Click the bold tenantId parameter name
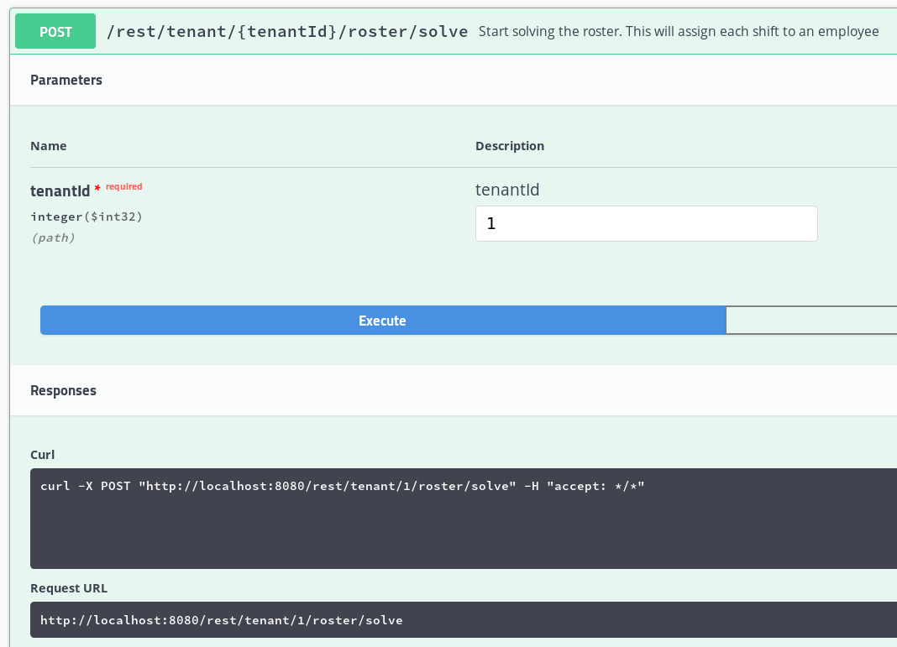 click(x=60, y=191)
